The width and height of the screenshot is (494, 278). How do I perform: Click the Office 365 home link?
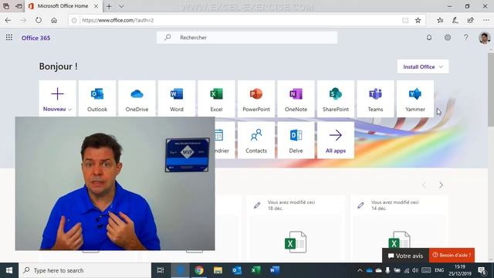tap(36, 38)
